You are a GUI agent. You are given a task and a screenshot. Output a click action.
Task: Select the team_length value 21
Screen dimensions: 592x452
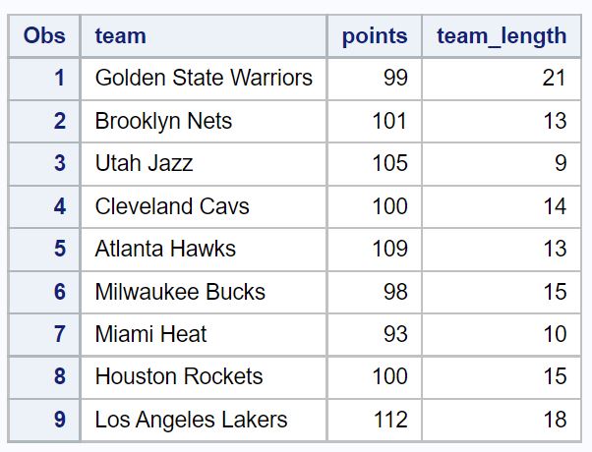[x=554, y=79]
